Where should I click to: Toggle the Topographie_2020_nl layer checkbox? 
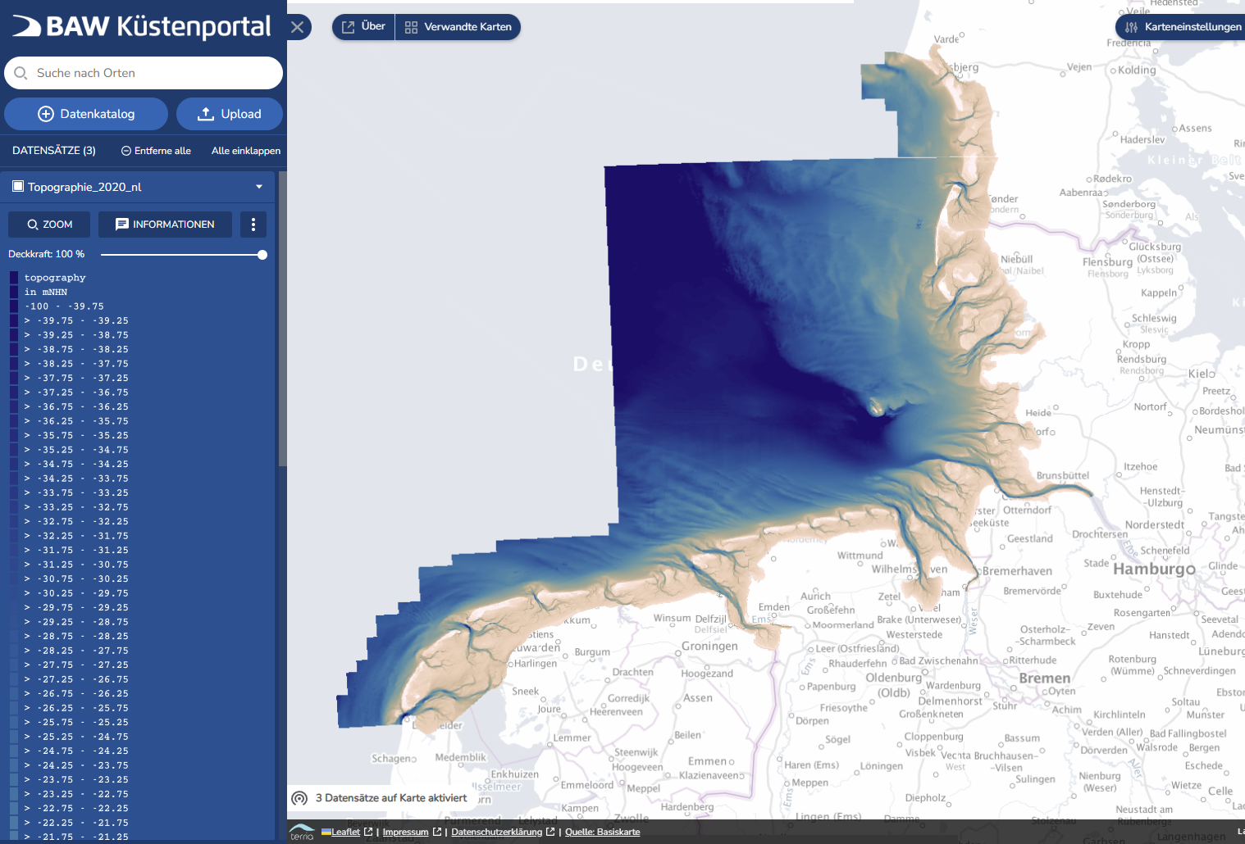18,187
